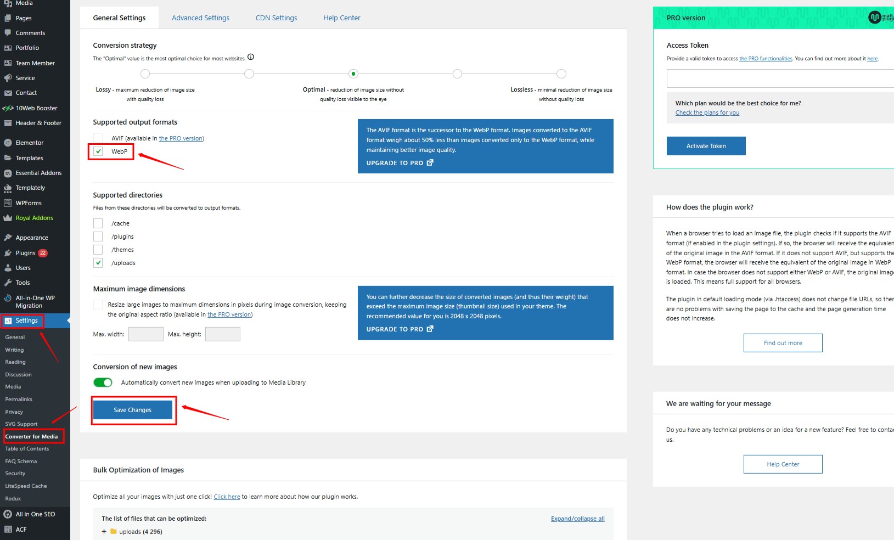Select the Lossless conversion strategy point
Viewport: 894px width, 540px height.
coord(561,74)
